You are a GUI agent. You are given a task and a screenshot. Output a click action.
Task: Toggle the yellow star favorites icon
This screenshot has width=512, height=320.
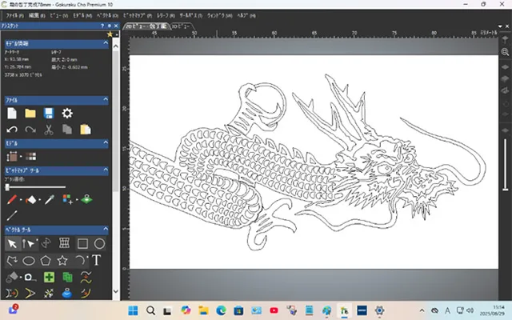tap(110, 34)
